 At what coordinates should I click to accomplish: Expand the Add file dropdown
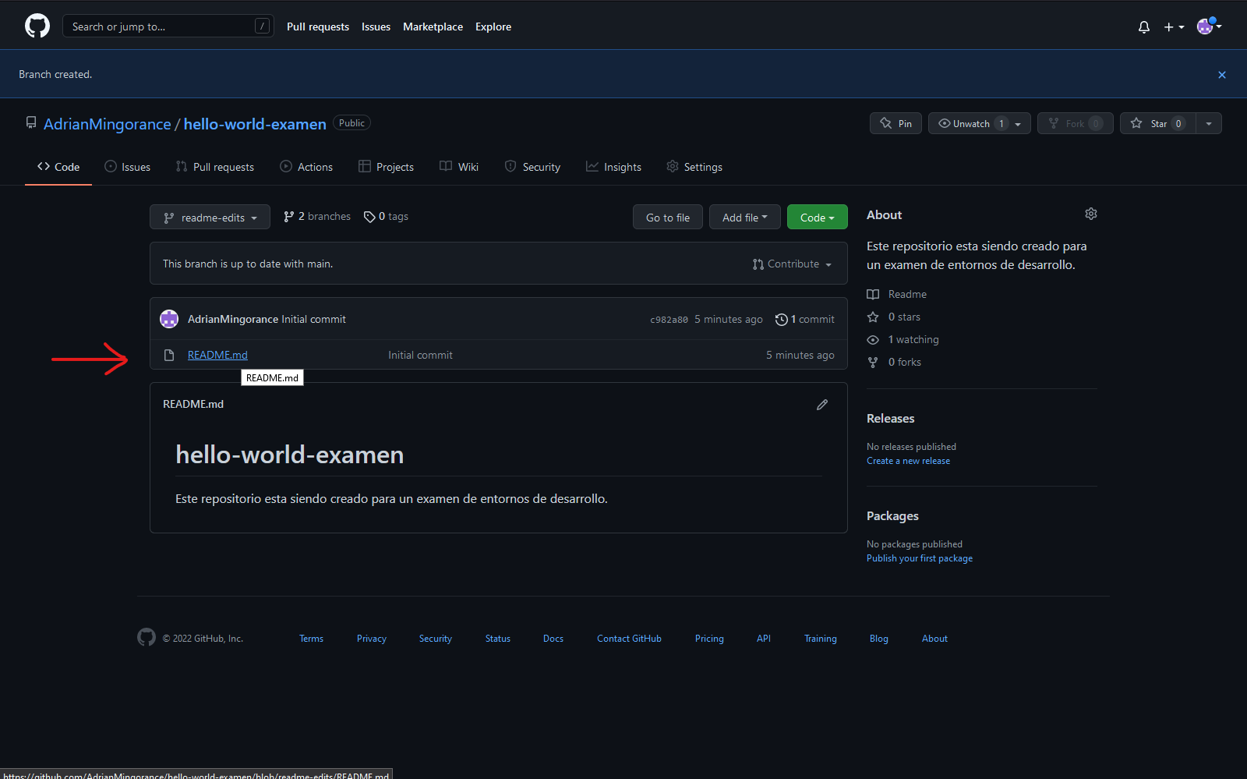pyautogui.click(x=744, y=217)
